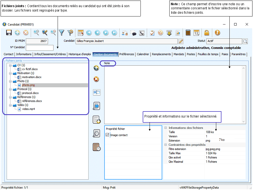
Task: Uncheck the Image contact checkbox
Action: (x=107, y=135)
